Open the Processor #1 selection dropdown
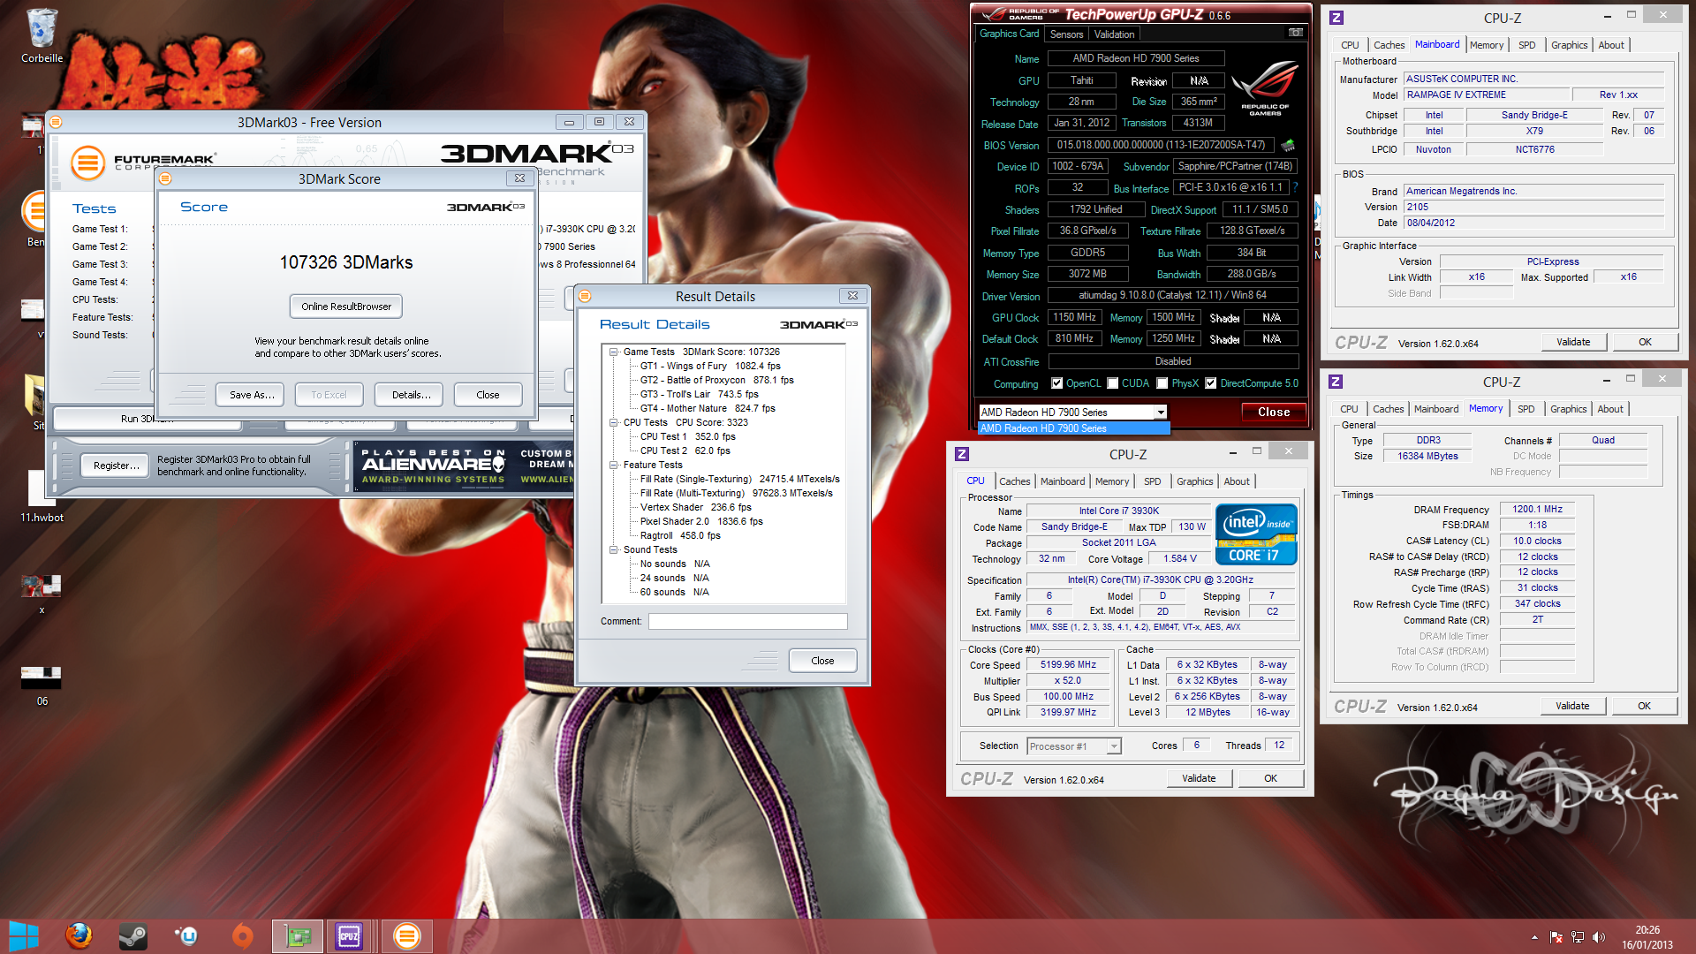Screen dimensions: 1696x954 [1114, 746]
